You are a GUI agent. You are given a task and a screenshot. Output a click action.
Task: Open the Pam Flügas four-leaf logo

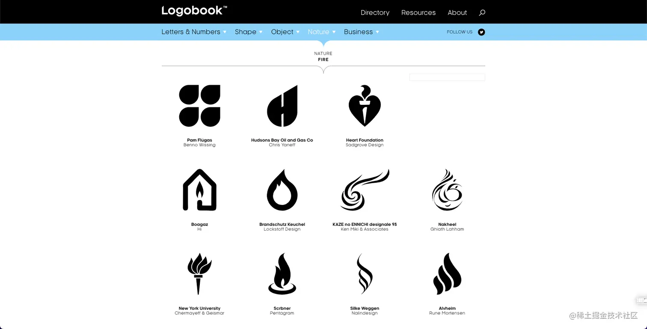click(199, 106)
